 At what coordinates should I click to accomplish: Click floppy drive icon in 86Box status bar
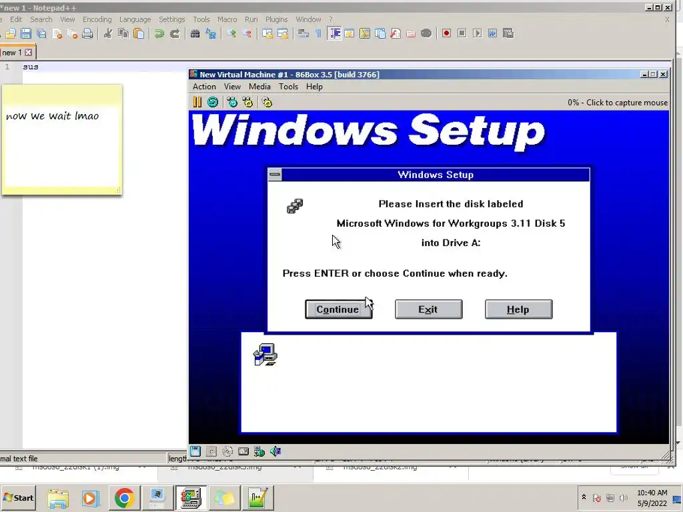pyautogui.click(x=195, y=451)
